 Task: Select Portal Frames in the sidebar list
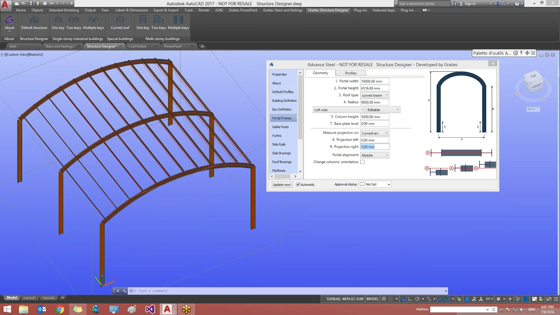pos(282,118)
